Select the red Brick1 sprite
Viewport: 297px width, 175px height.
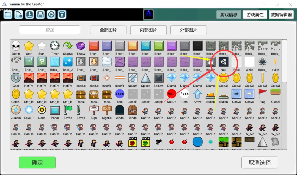tap(94, 46)
